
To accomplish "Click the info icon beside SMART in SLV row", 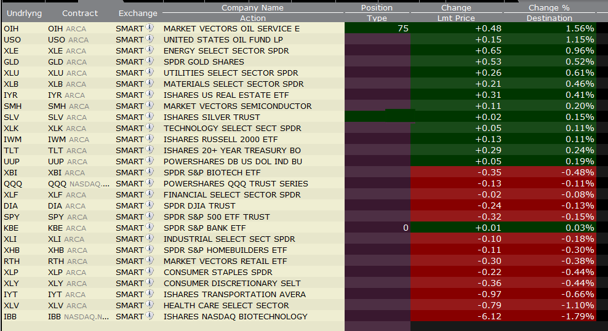I will click(150, 117).
